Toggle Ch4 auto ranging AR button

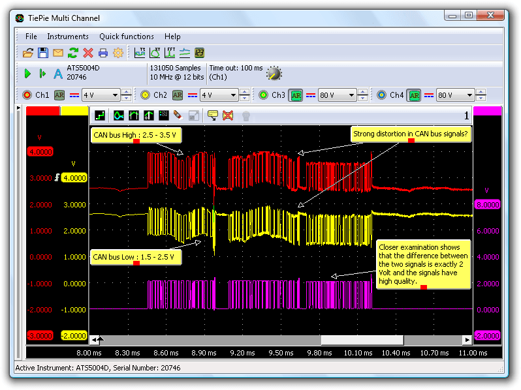[x=414, y=96]
